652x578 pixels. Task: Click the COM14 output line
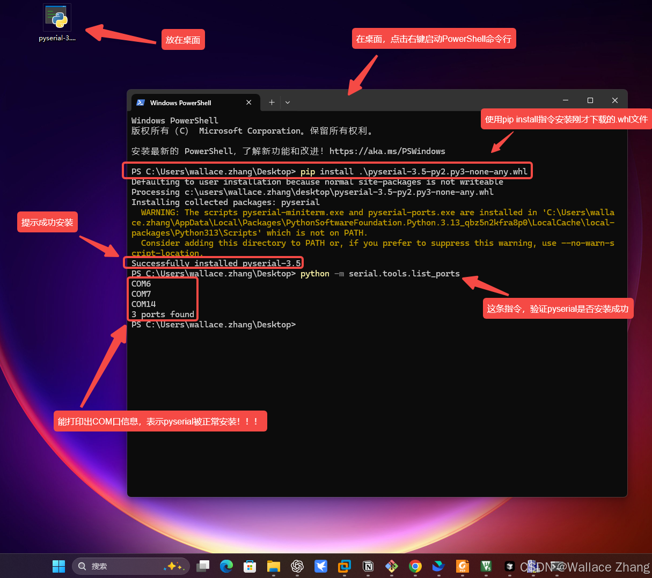144,304
